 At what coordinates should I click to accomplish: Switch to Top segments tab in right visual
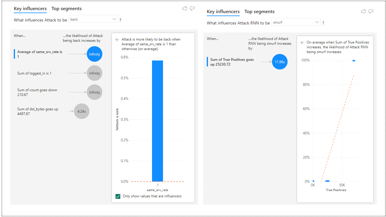pyautogui.click(x=259, y=12)
